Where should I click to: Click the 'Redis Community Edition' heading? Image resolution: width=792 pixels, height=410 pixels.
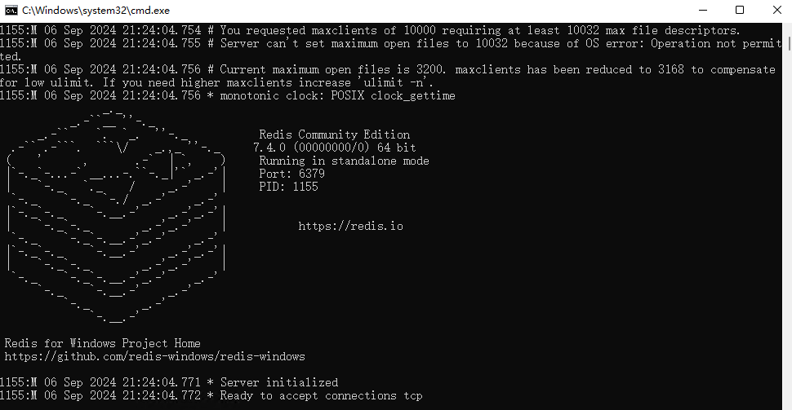pyautogui.click(x=335, y=134)
